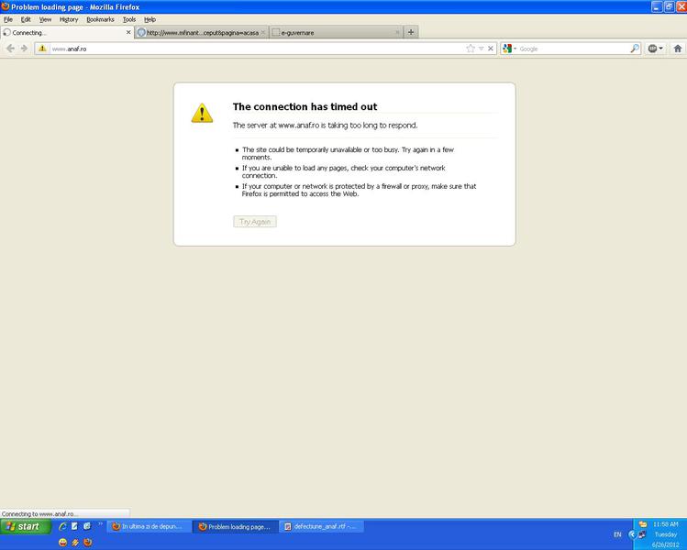The height and width of the screenshot is (550, 687).
Task: Open the History menu
Action: [69, 19]
